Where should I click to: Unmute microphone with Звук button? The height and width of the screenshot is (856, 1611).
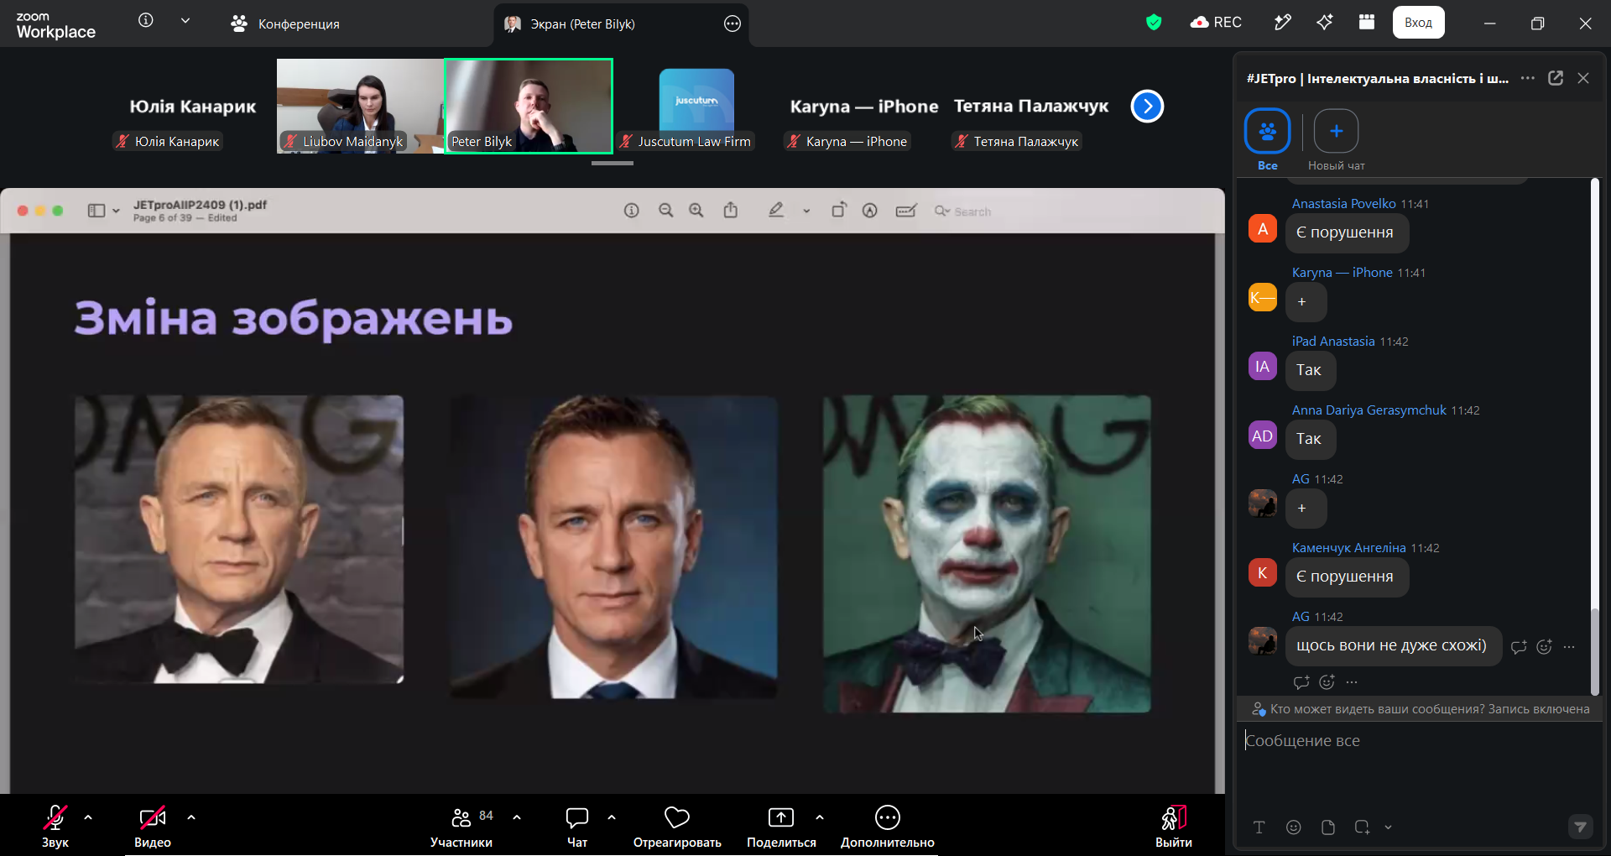coord(55,826)
